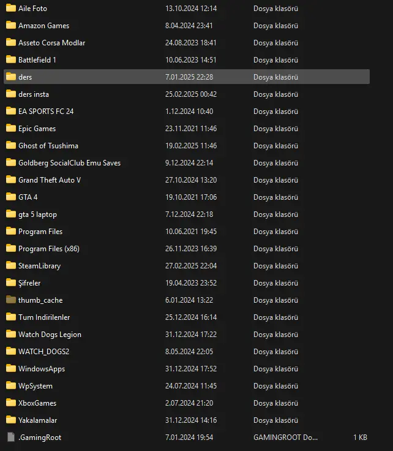
Task: Click the Yakalamalar folder icon
Action: pos(11,420)
